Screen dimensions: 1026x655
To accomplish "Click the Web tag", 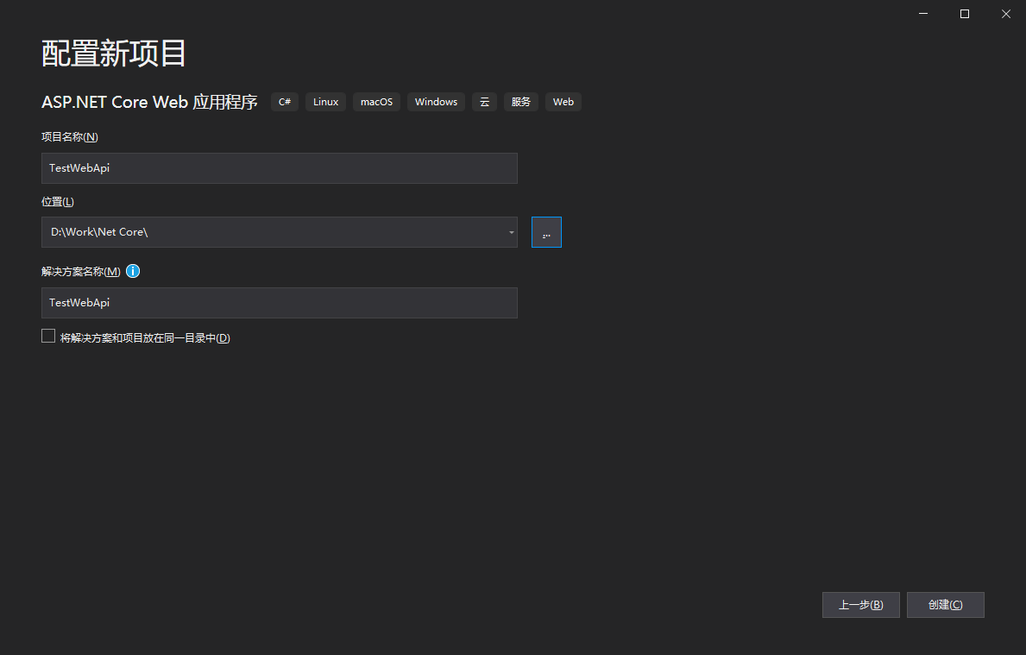I will pyautogui.click(x=563, y=102).
